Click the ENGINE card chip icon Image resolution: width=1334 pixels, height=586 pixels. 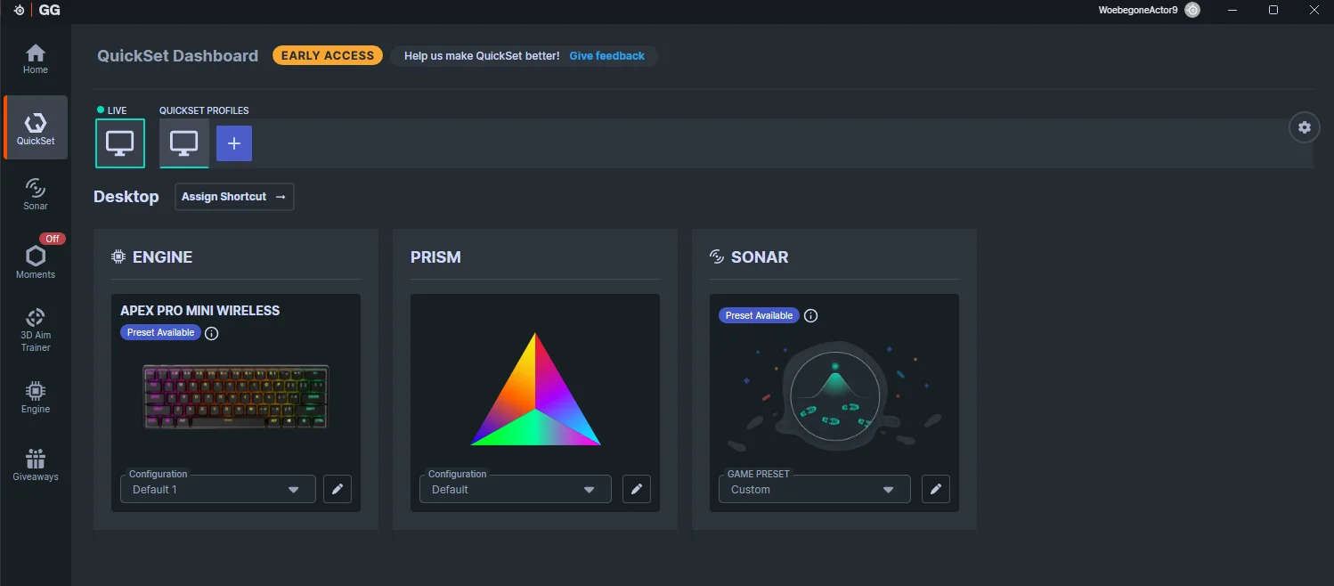(118, 256)
